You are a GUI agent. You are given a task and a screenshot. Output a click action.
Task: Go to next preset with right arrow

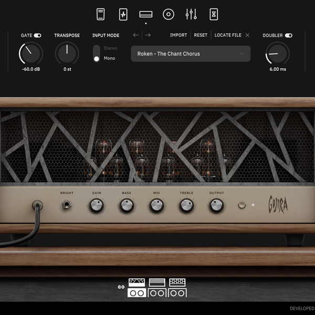[x=148, y=35]
